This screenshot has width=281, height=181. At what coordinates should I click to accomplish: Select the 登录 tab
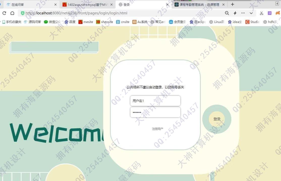[x=143, y=5]
